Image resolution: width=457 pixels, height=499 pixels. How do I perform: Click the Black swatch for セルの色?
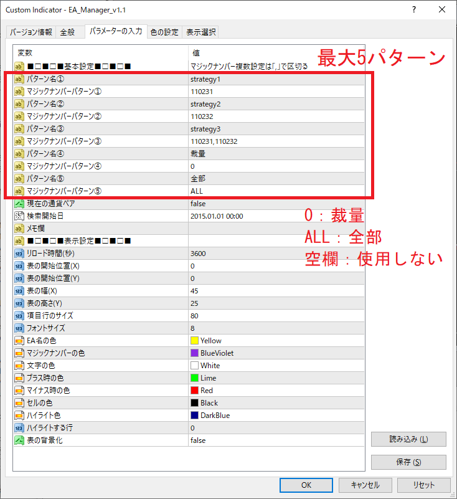click(x=194, y=402)
